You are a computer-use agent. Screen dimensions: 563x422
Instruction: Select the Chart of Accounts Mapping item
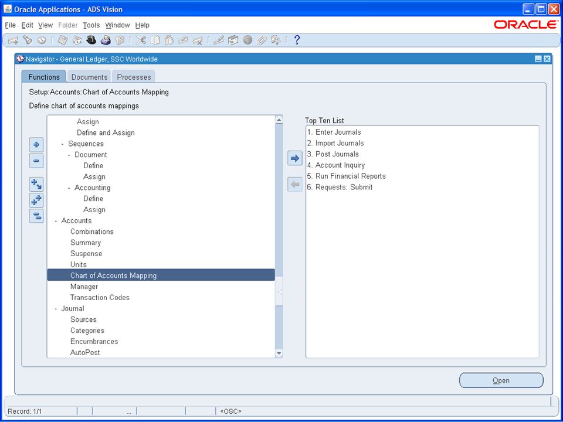161,275
